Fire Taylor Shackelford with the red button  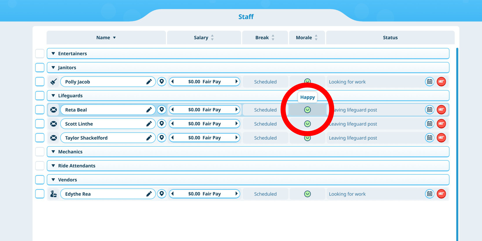point(441,138)
